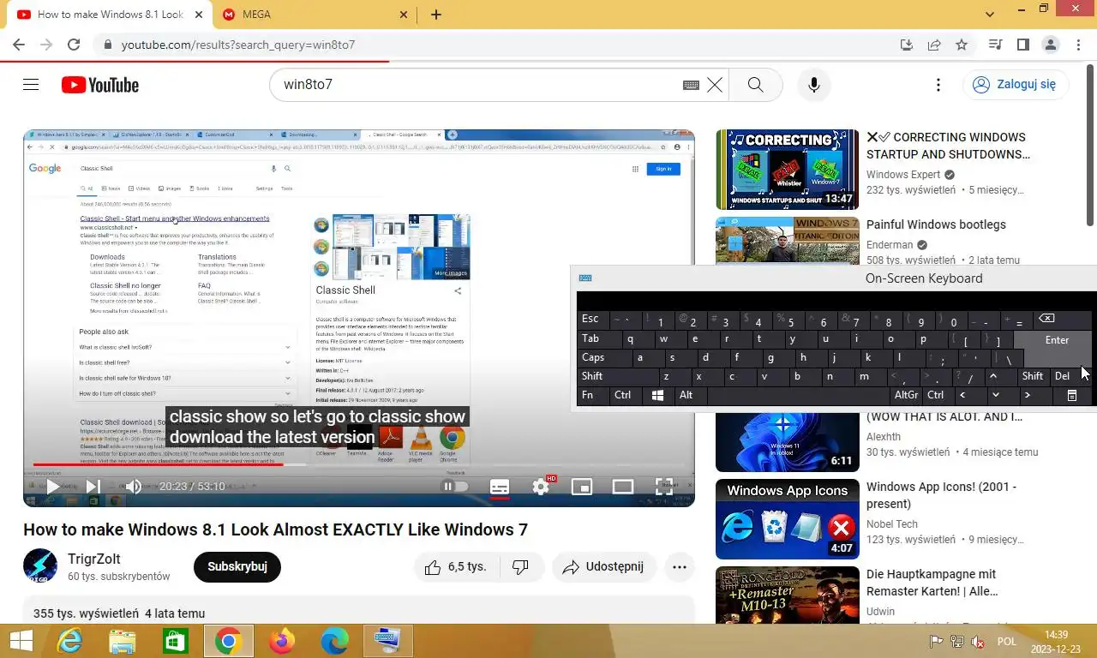
Task: Open Chrome profile avatar
Action: 1051,45
